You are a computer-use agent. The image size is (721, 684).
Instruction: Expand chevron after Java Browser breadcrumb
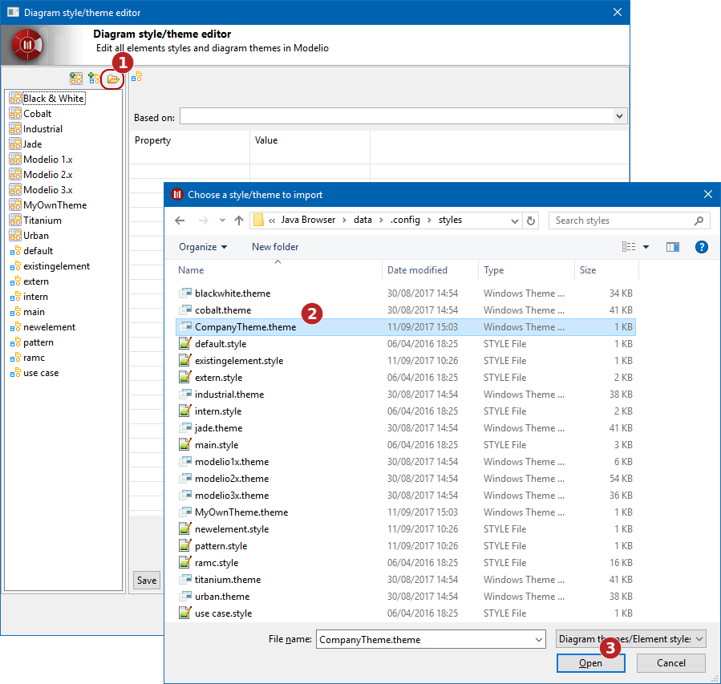pos(344,221)
